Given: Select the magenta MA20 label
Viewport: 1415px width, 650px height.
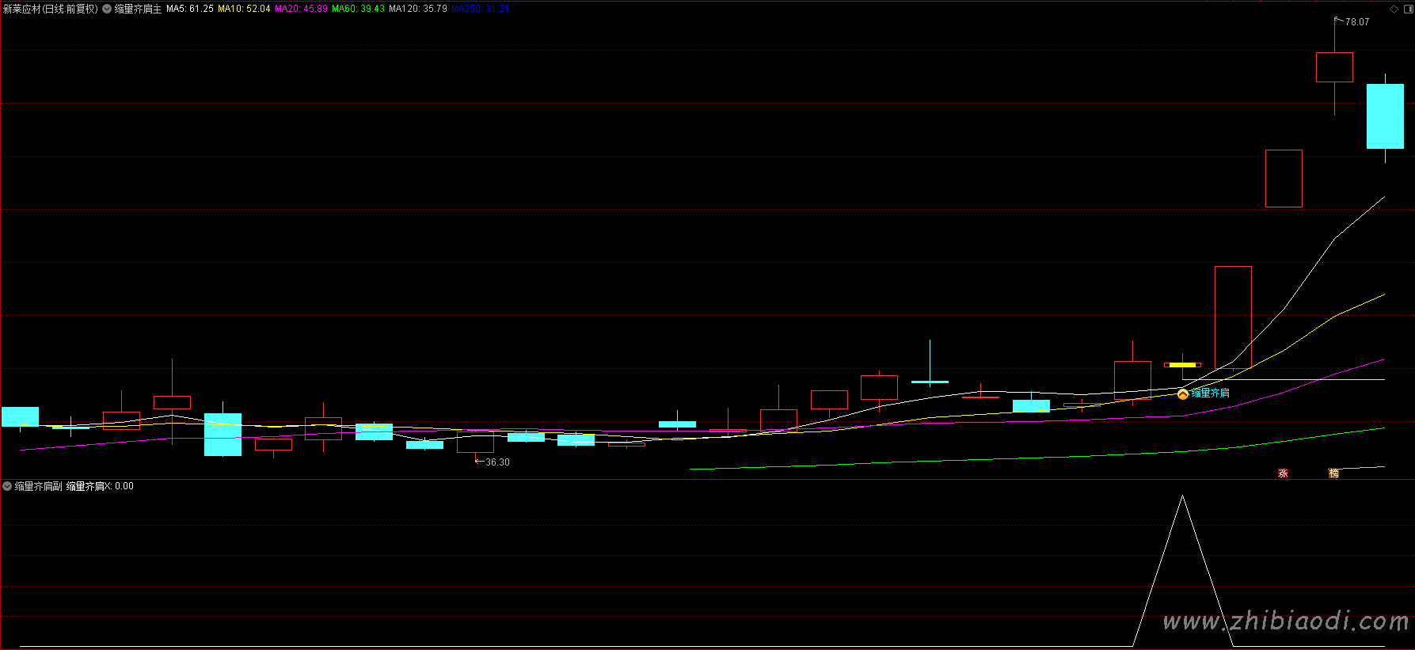Looking at the screenshot, I should (301, 9).
